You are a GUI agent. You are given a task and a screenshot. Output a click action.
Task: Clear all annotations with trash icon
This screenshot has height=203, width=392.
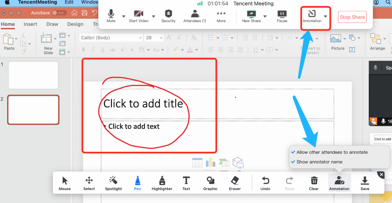tap(314, 183)
